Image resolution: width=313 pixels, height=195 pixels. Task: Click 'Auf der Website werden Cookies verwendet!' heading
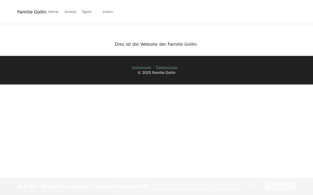pos(83,186)
